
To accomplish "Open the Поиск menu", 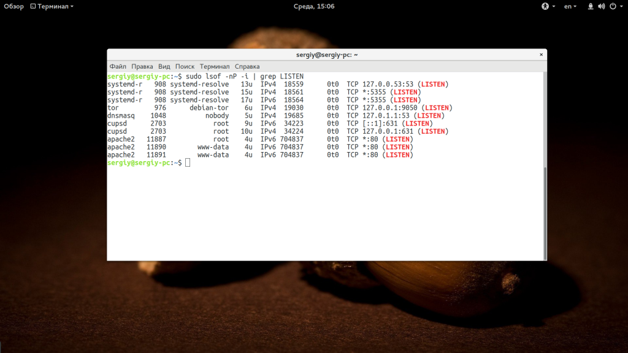I will (x=185, y=66).
